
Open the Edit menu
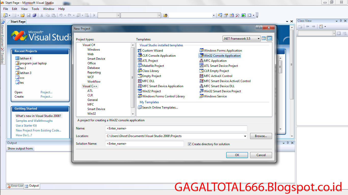coord(15,9)
